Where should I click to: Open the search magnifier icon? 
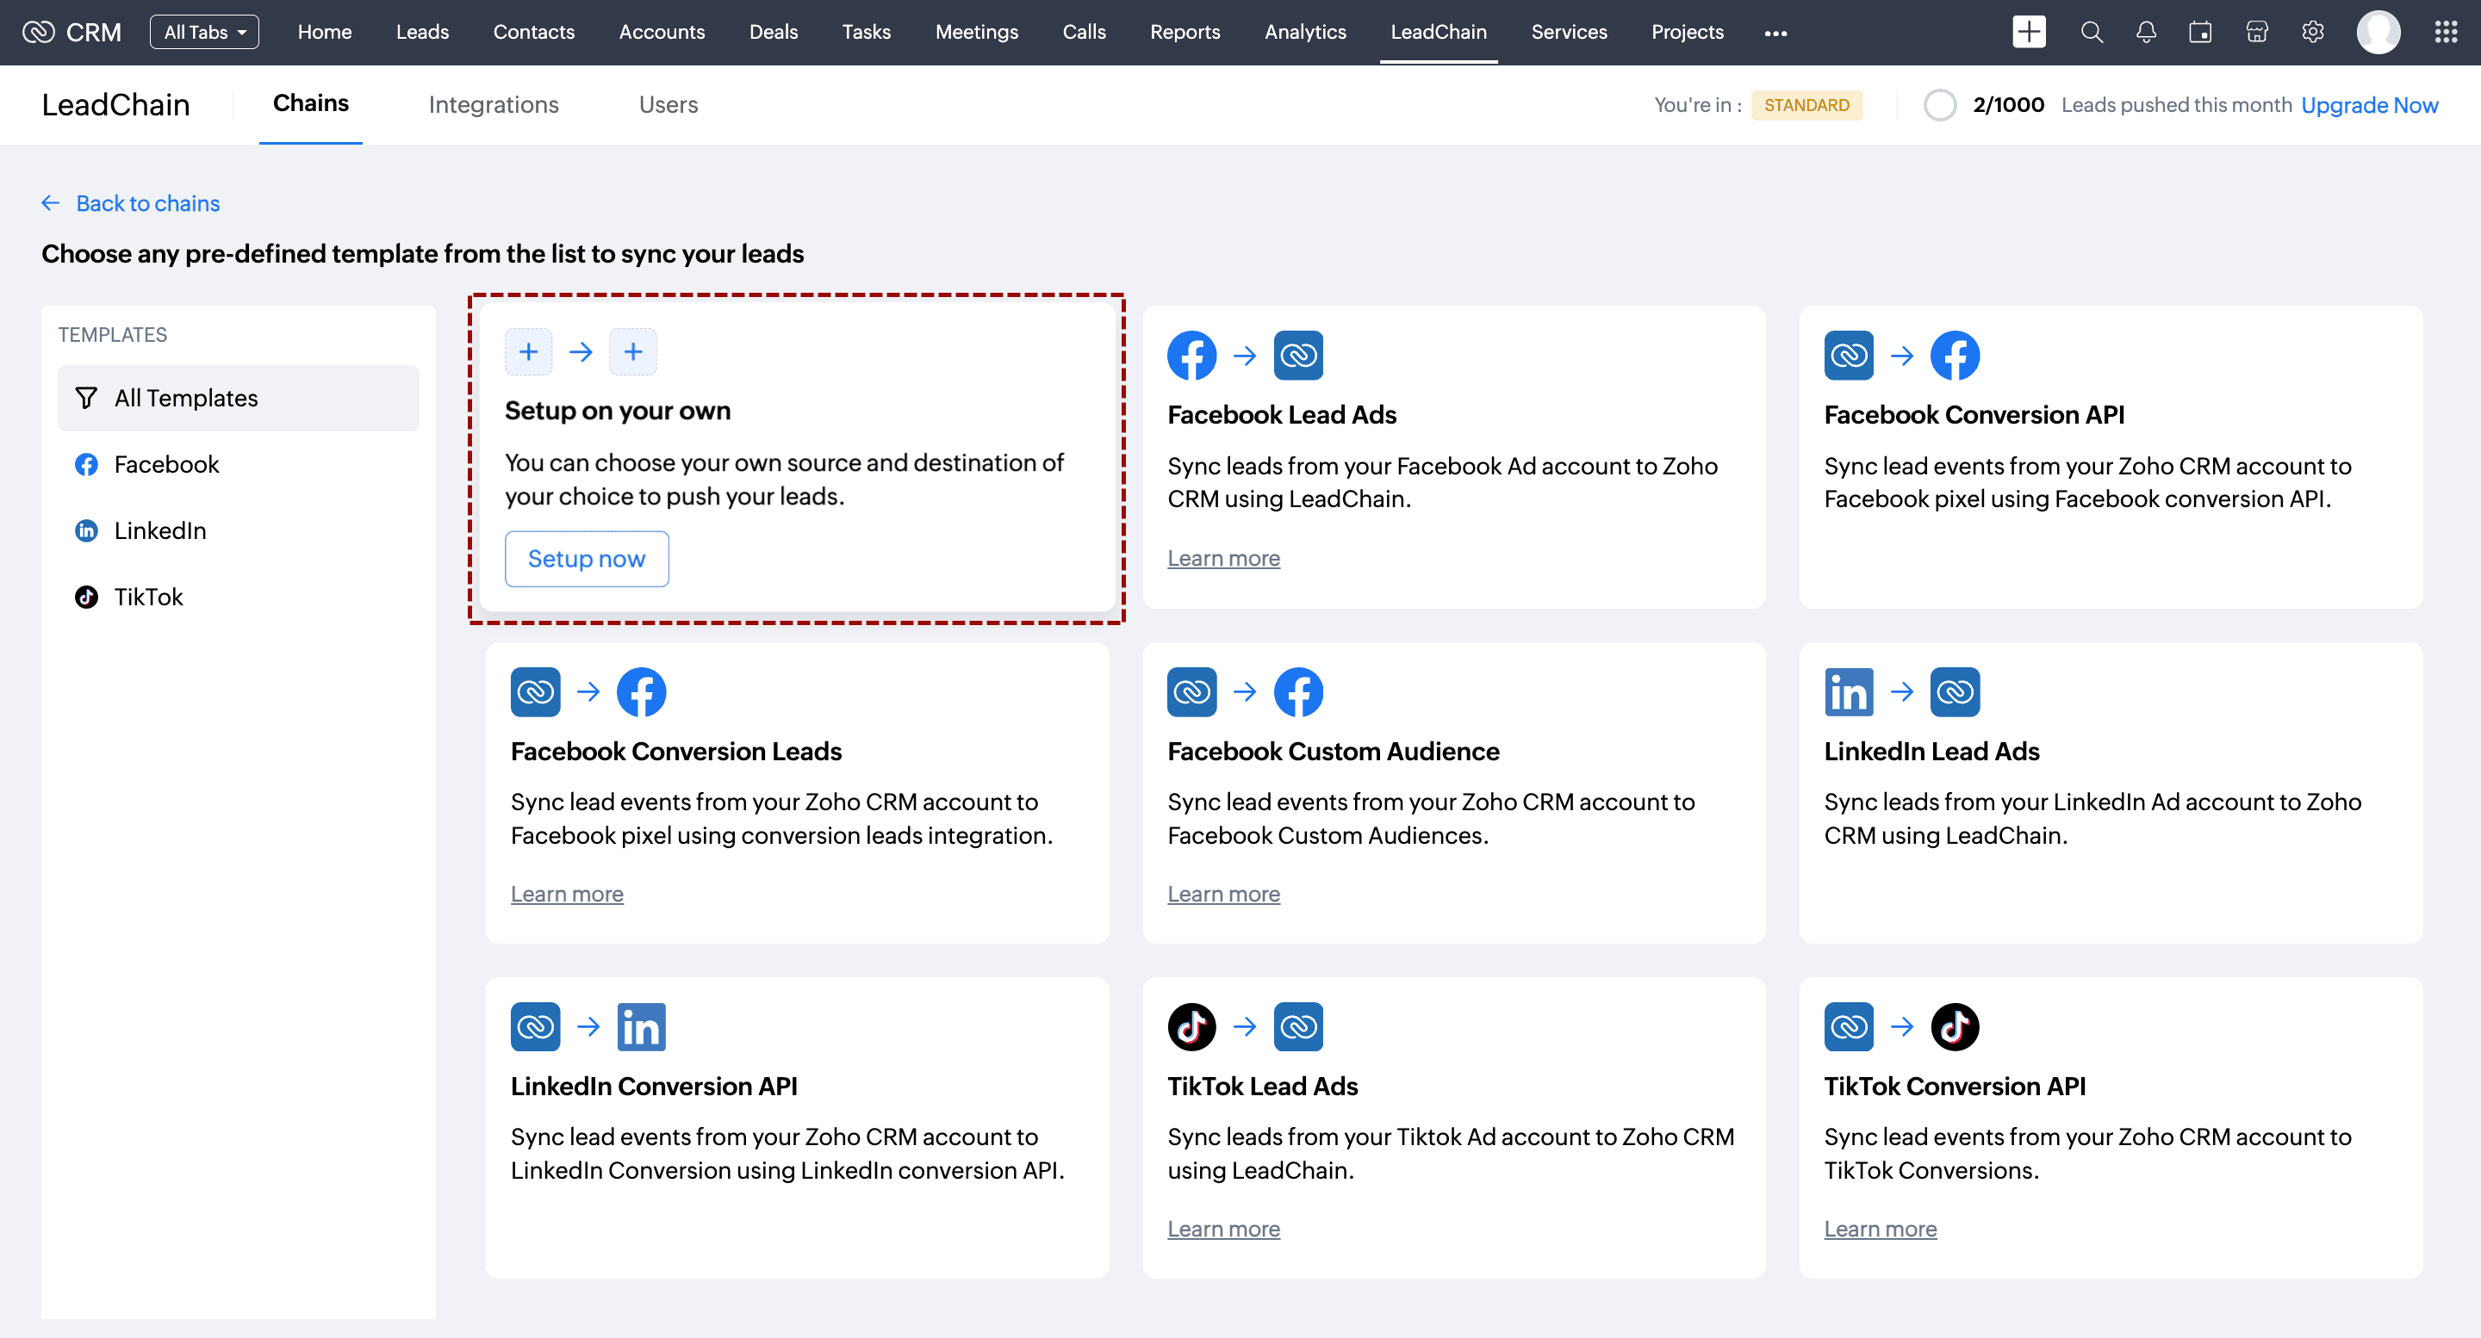pos(2091,32)
